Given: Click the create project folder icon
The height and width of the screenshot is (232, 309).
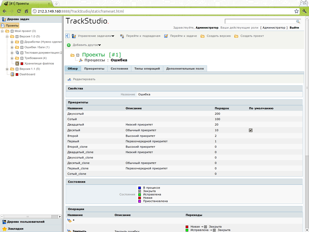Looking at the screenshot, I should (x=236, y=36).
